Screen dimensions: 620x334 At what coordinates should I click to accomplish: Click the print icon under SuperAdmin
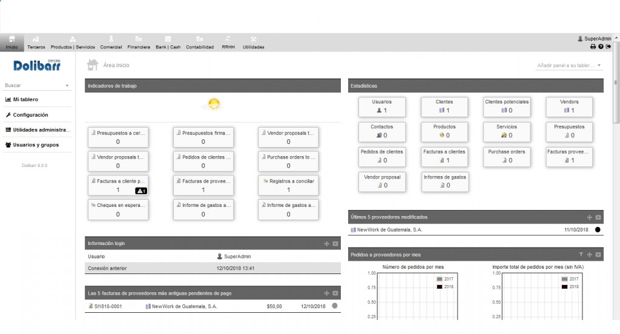593,47
